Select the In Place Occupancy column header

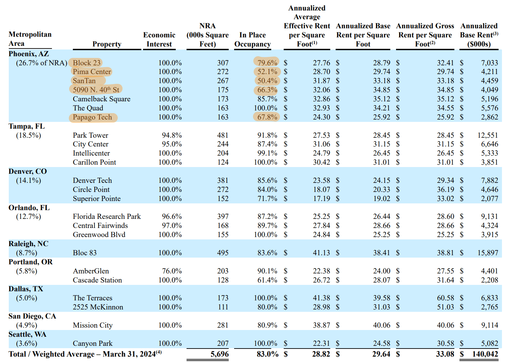pyautogui.click(x=253, y=39)
